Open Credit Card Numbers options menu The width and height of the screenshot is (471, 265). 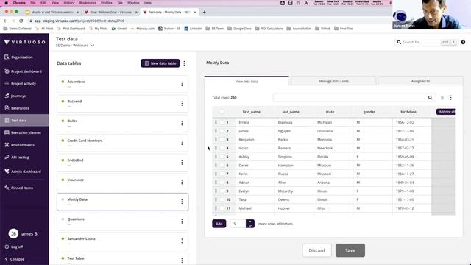[182, 143]
